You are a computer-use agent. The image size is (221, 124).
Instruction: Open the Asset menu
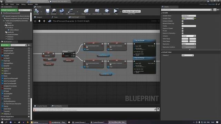(12, 4)
